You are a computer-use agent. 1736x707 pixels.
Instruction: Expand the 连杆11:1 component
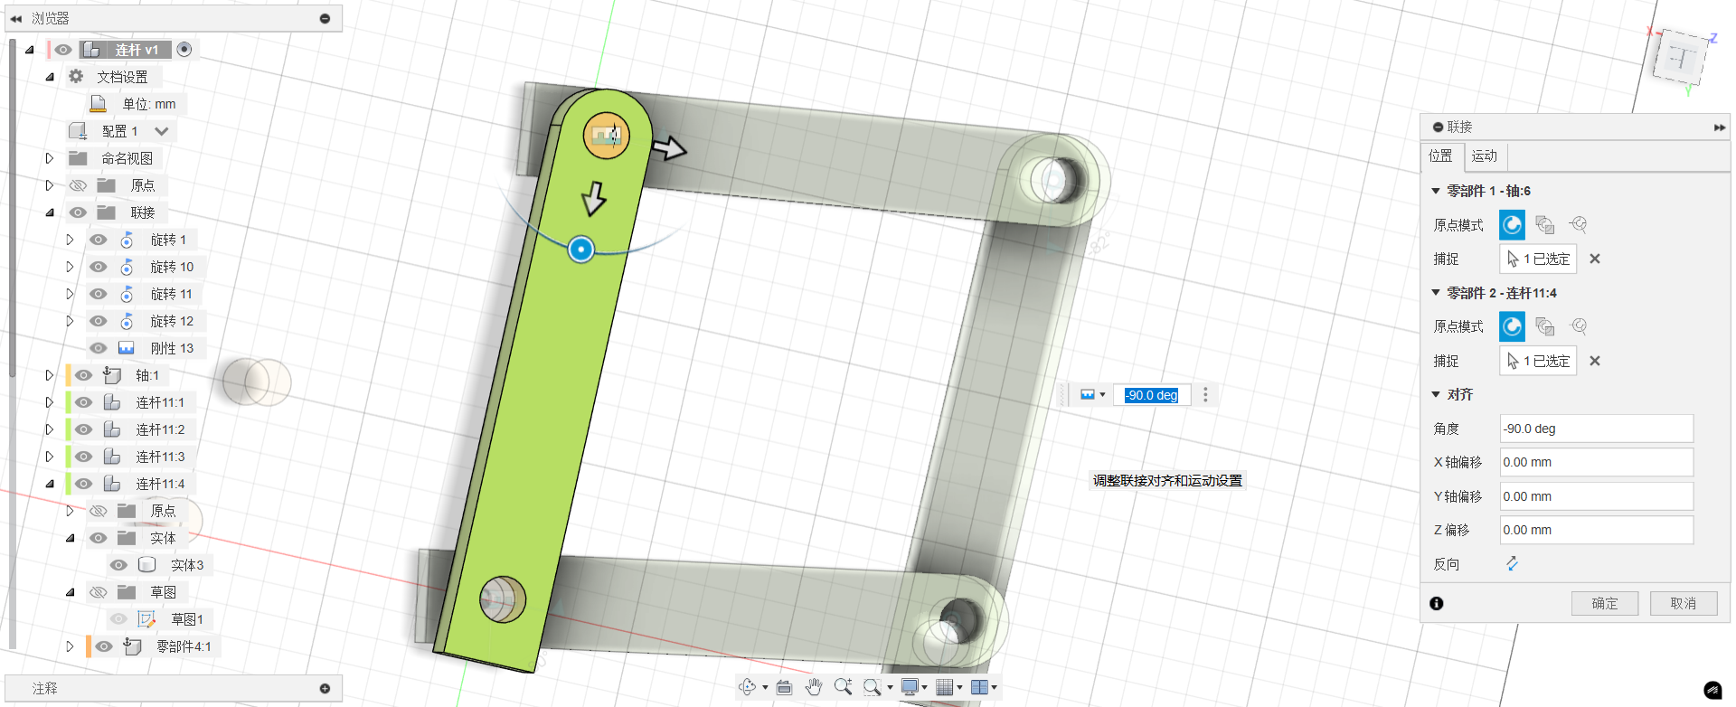pyautogui.click(x=50, y=402)
